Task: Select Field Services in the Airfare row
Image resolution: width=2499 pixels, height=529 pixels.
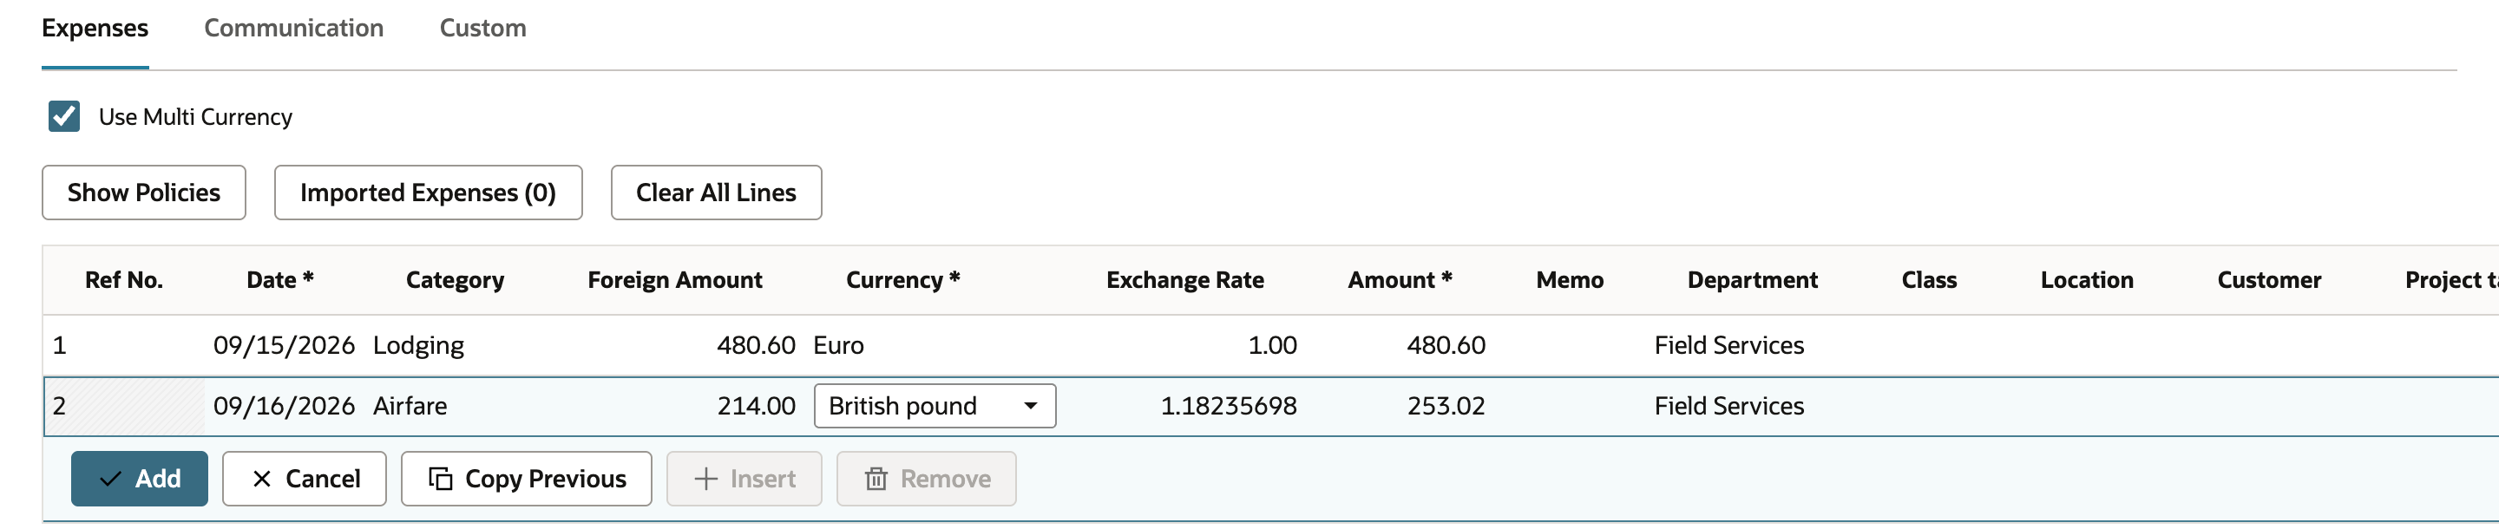Action: pos(1728,406)
